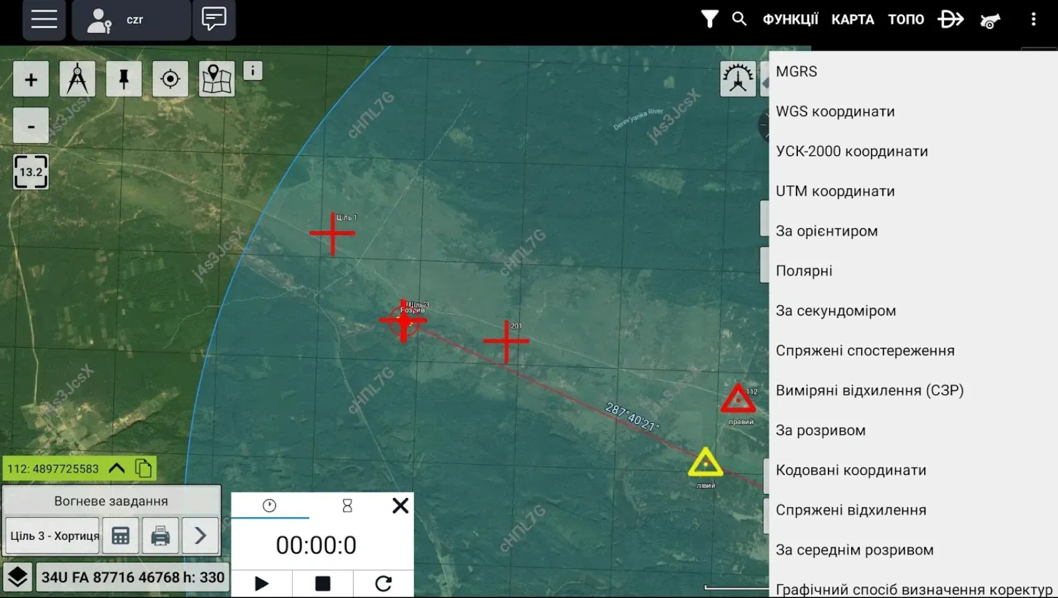Select the pushpin marker tool
The height and width of the screenshot is (598, 1058).
click(124, 79)
